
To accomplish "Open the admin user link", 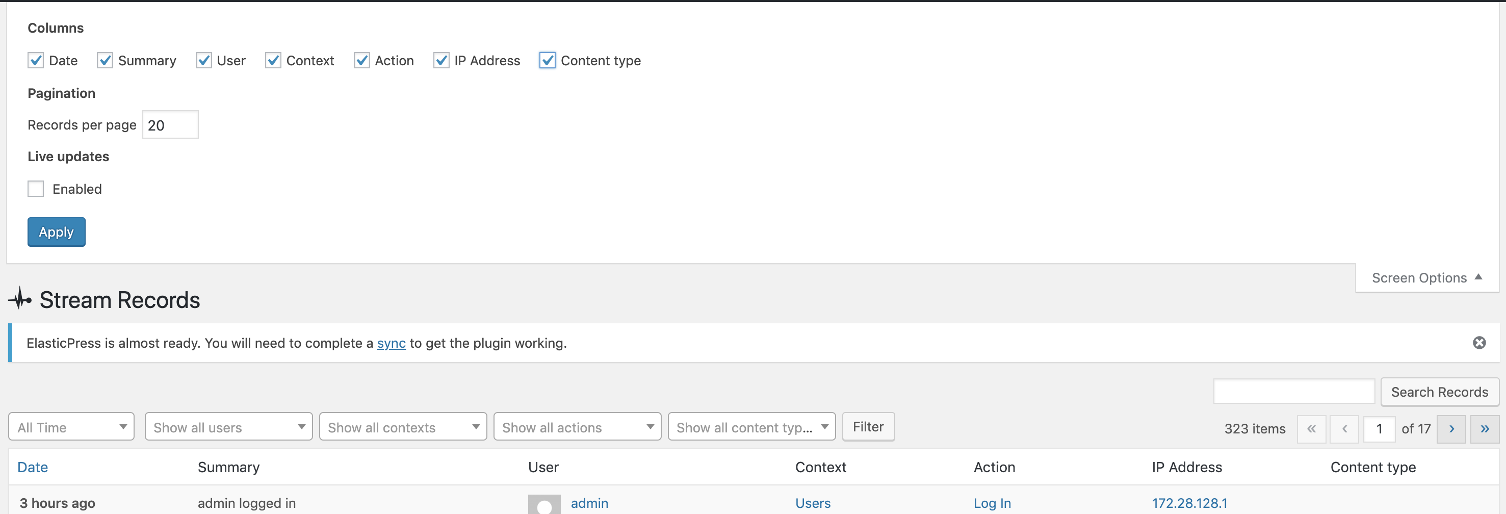I will 589,503.
